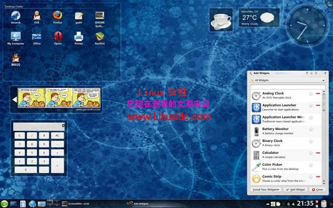Remove Comic Strip with red minus
The width and height of the screenshot is (333, 208).
pyautogui.click(x=318, y=177)
